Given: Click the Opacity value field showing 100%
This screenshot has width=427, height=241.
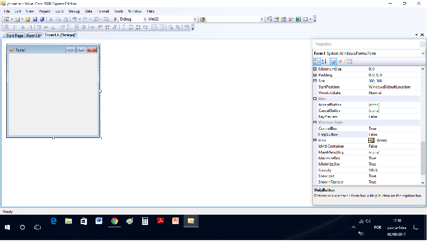Looking at the screenshot, I should pyautogui.click(x=374, y=170).
